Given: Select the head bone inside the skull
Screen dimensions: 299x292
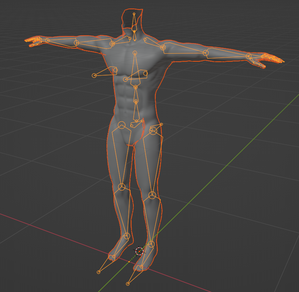Looking at the screenshot, I should point(134,22).
